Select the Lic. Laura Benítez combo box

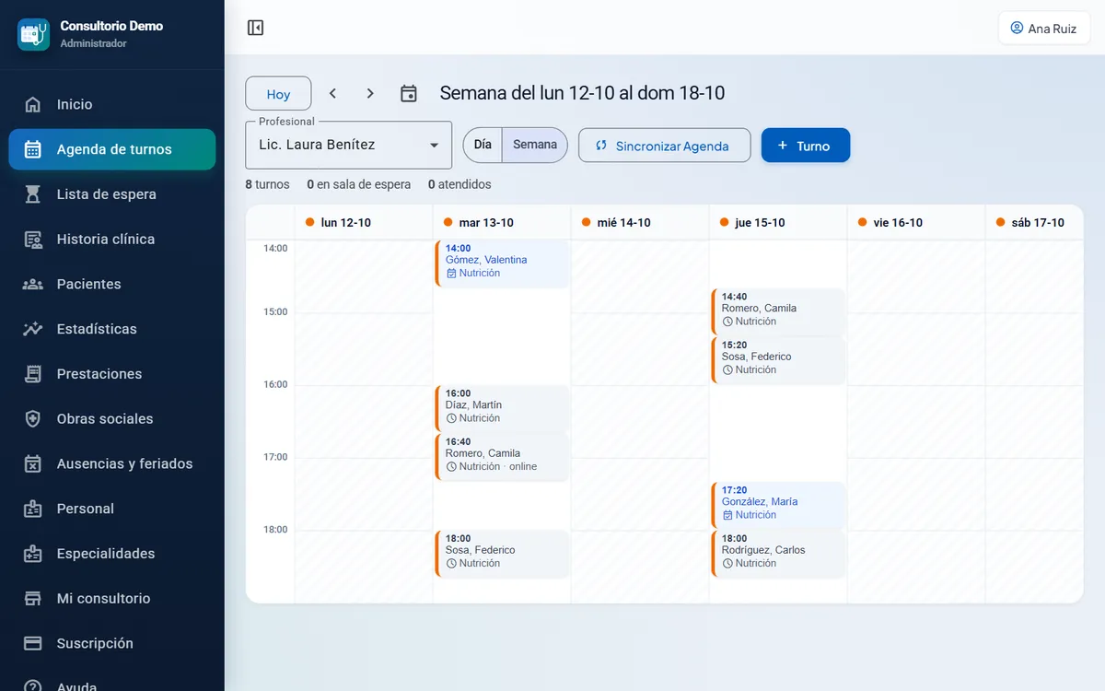point(348,146)
